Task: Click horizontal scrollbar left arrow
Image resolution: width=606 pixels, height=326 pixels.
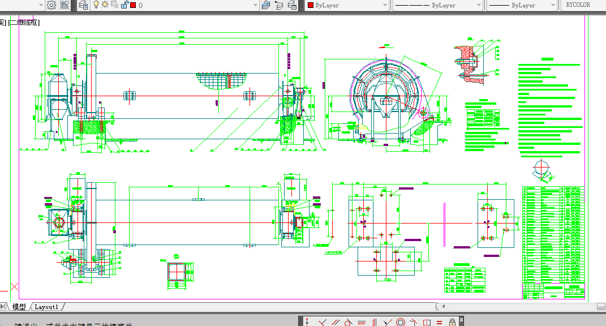Action: coord(444,306)
